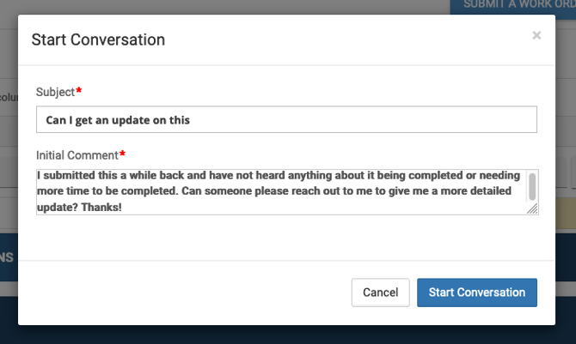
Task: Focus the Subject text field
Action: [344, 120]
